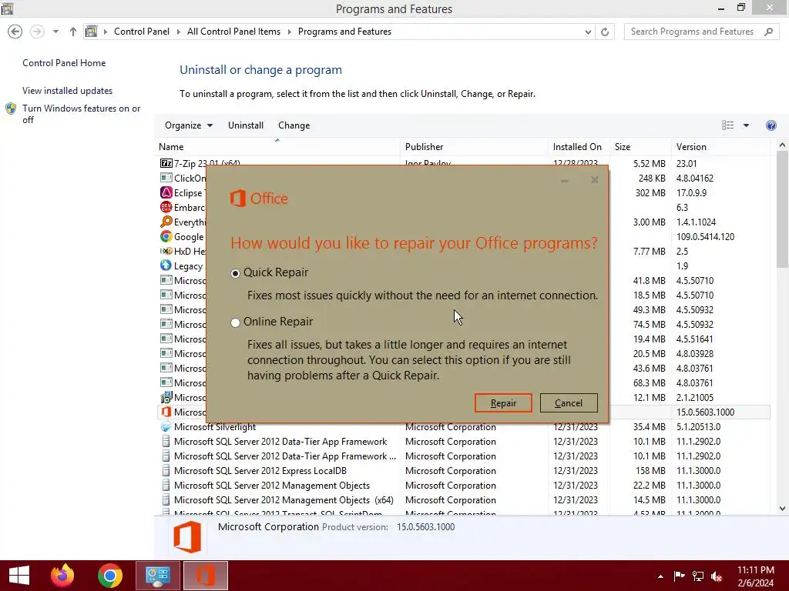Click Control Panel breadcrumb

pos(142,31)
